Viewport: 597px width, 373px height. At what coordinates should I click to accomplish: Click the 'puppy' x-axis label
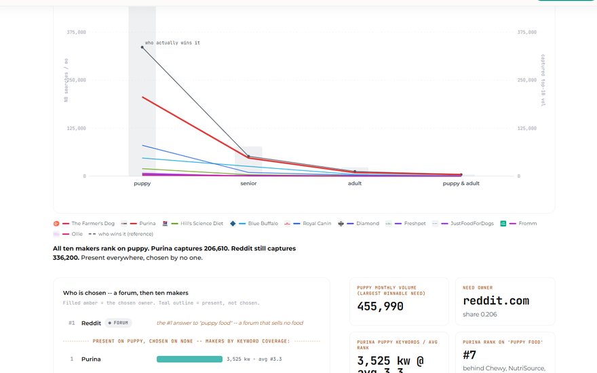[142, 184]
